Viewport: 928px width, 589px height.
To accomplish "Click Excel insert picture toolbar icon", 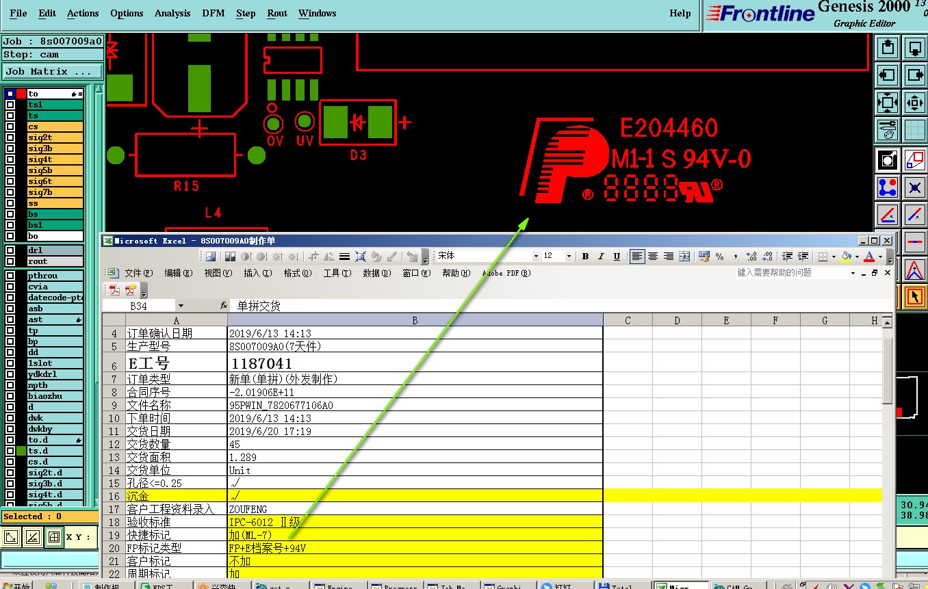I will point(211,257).
